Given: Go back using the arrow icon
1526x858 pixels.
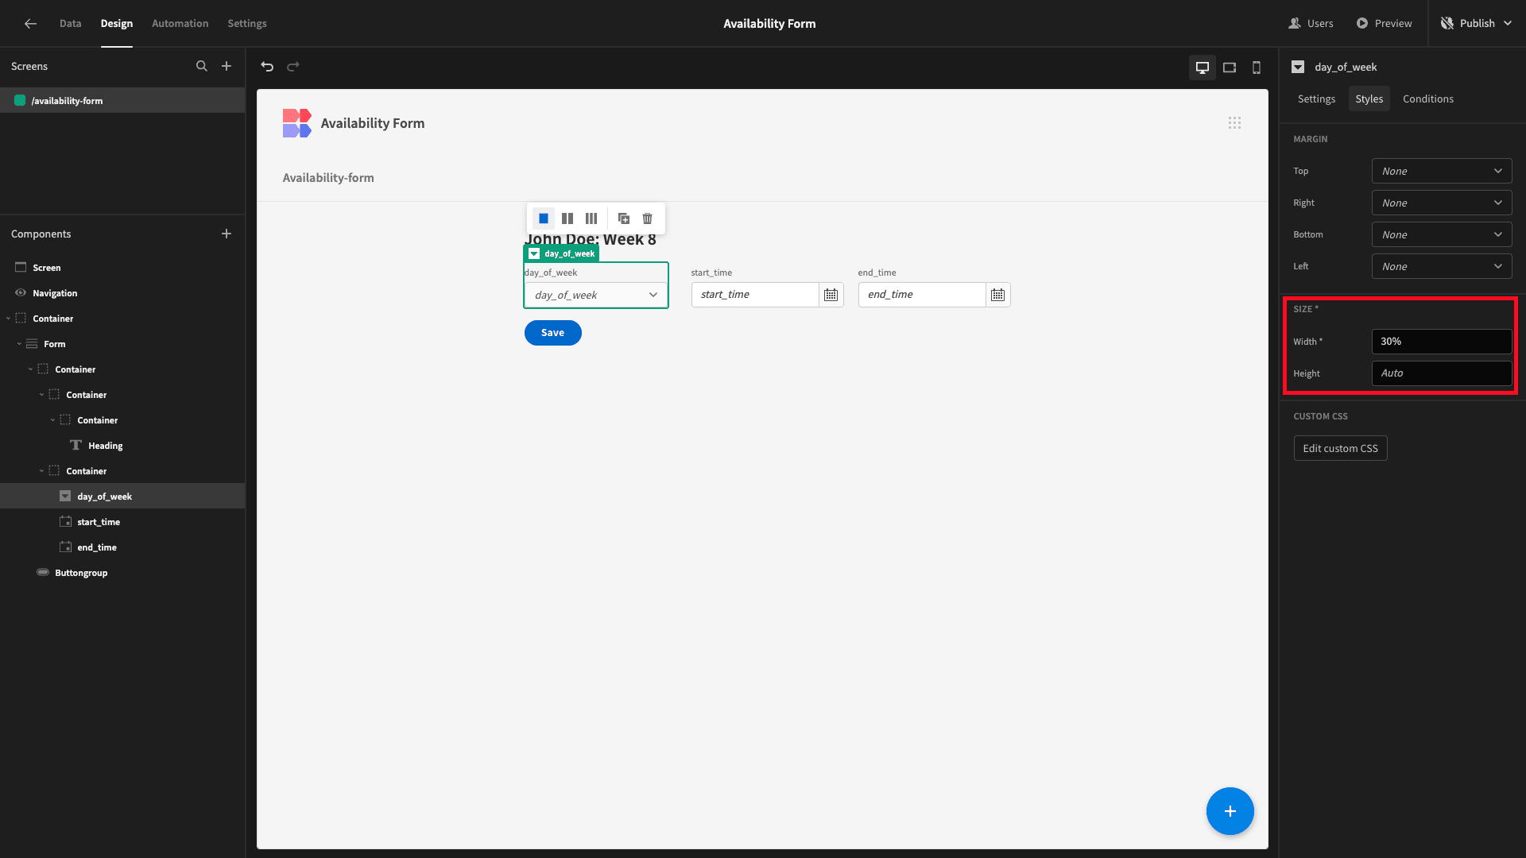Looking at the screenshot, I should point(30,24).
